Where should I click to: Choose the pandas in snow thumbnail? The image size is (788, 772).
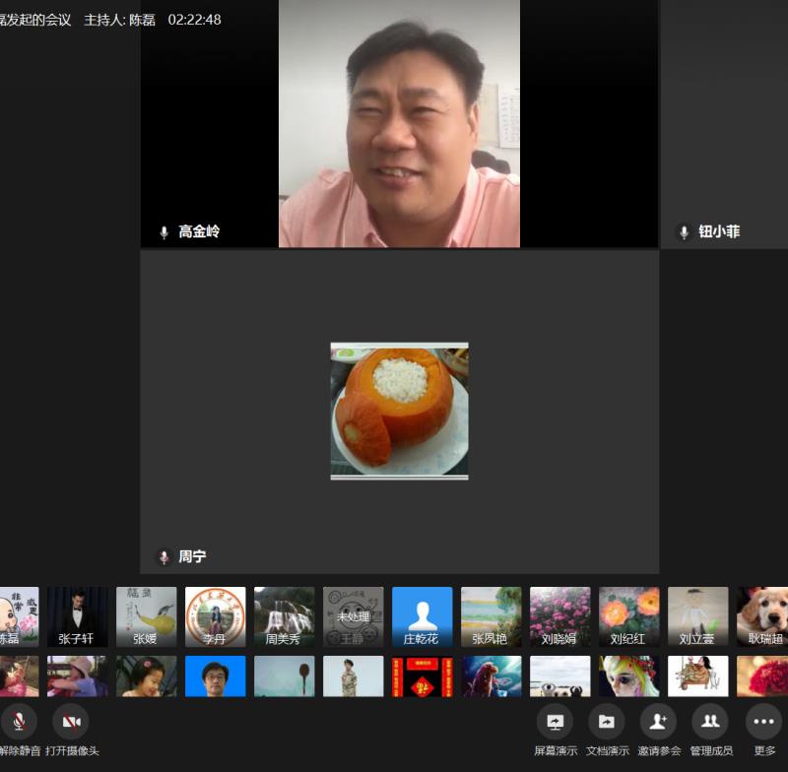coord(559,676)
